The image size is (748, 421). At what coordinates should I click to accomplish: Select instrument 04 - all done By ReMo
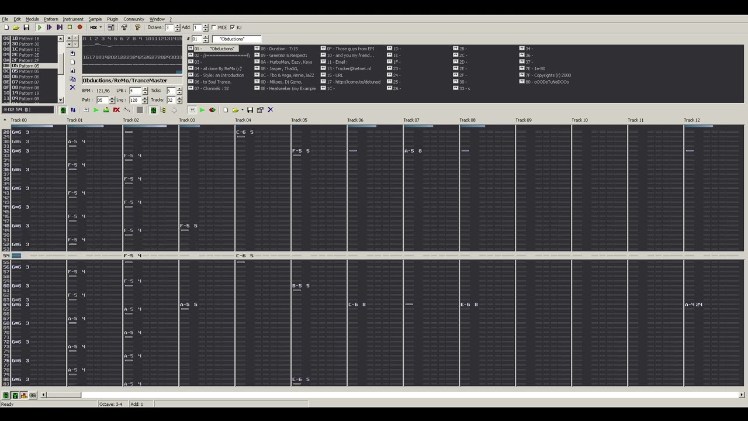[x=218, y=68]
